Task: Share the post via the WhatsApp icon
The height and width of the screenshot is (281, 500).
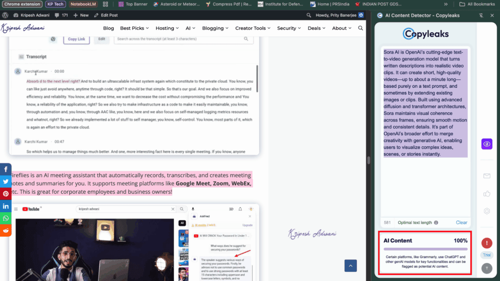Action: (5, 218)
